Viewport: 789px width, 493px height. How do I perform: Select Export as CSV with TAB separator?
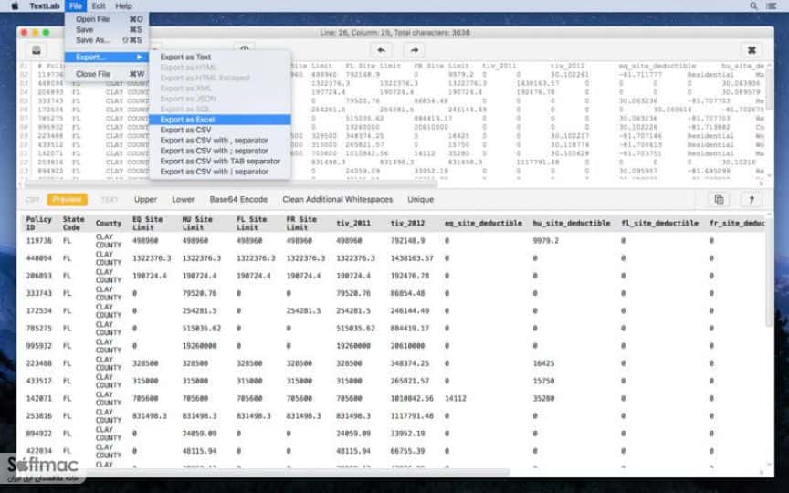(x=220, y=161)
